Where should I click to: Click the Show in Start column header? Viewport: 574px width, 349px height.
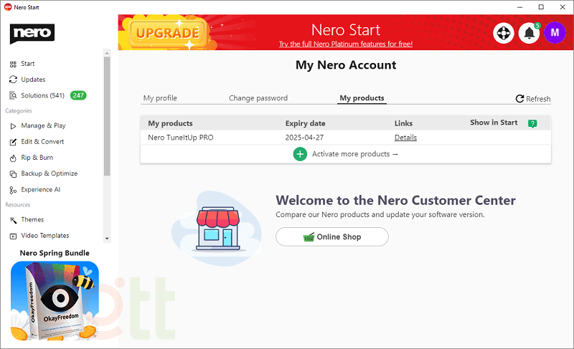[x=494, y=123]
